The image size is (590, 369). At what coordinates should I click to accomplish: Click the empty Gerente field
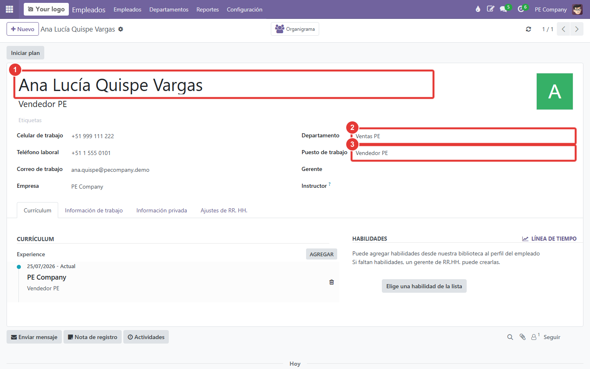(464, 169)
